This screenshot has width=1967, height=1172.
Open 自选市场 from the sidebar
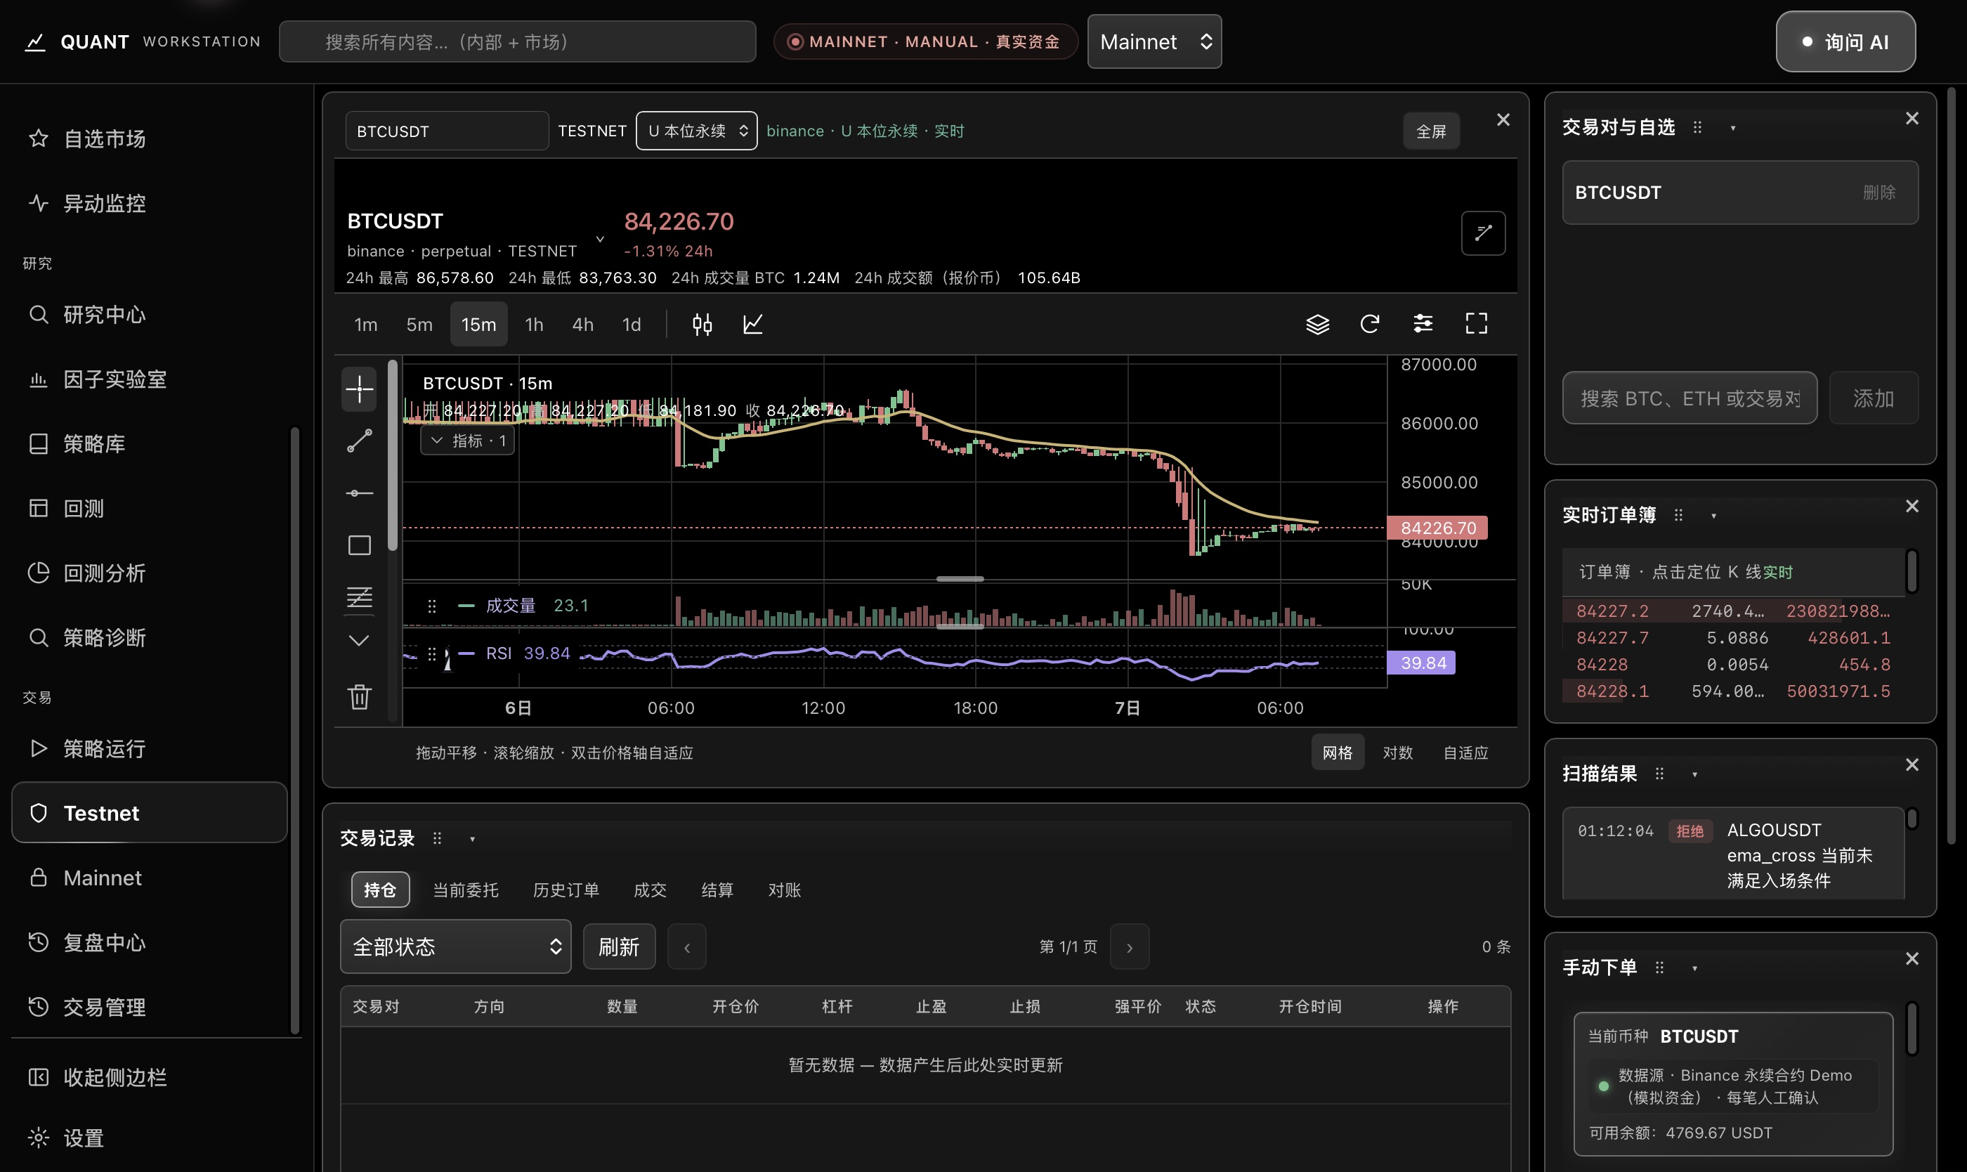(150, 139)
